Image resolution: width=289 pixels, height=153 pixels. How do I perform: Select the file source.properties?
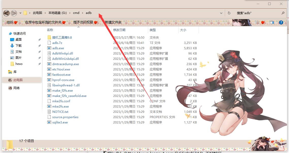pos(65,117)
